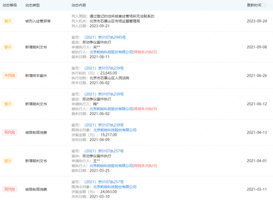Click the info icon beside 更新时间
This screenshot has height=202, width=273.
265,5
